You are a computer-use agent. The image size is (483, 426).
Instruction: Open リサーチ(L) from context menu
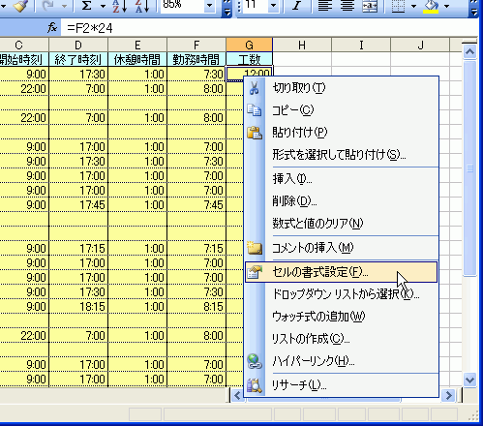pos(342,385)
